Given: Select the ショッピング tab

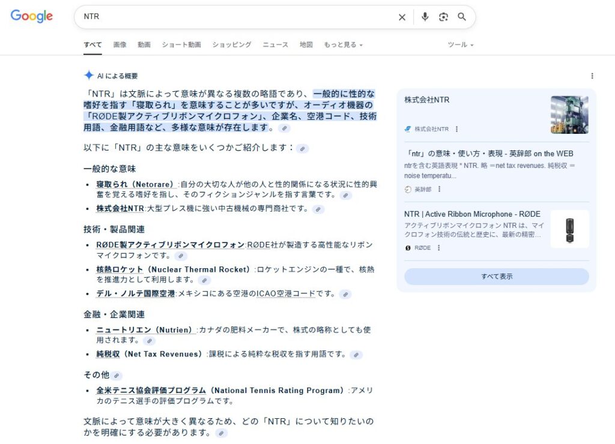Looking at the screenshot, I should (x=231, y=45).
